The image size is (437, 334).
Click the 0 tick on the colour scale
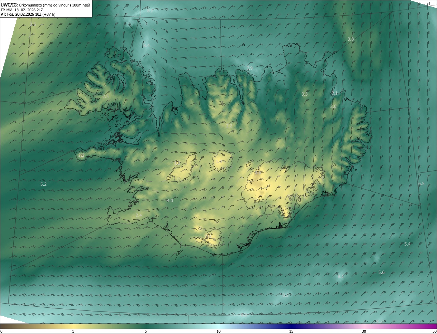[x=1, y=331]
